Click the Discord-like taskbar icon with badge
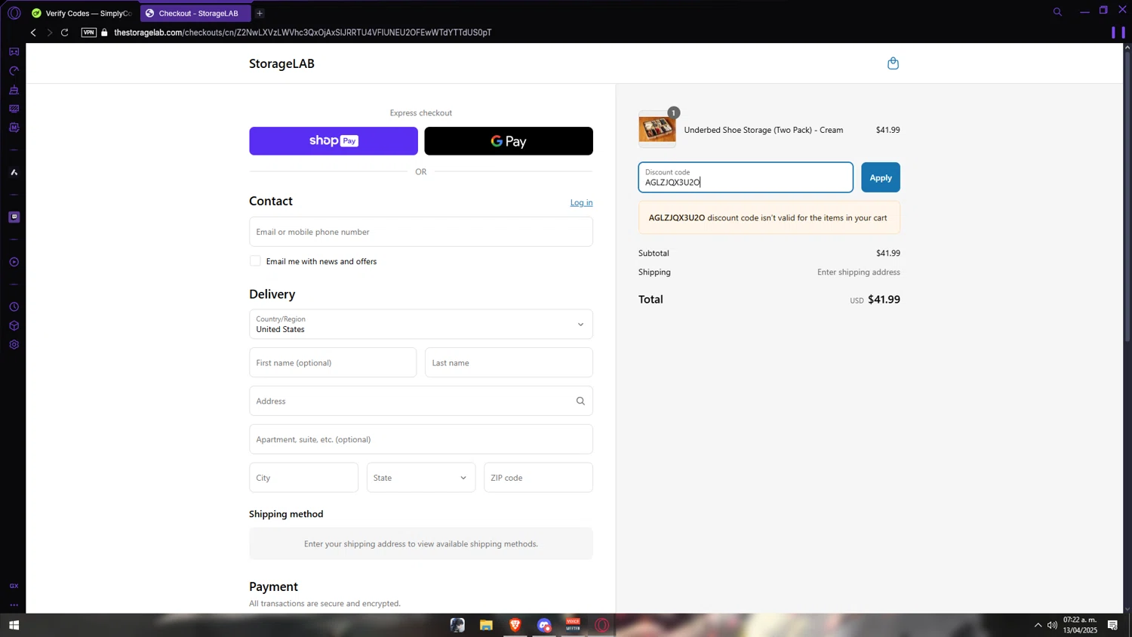 [544, 625]
